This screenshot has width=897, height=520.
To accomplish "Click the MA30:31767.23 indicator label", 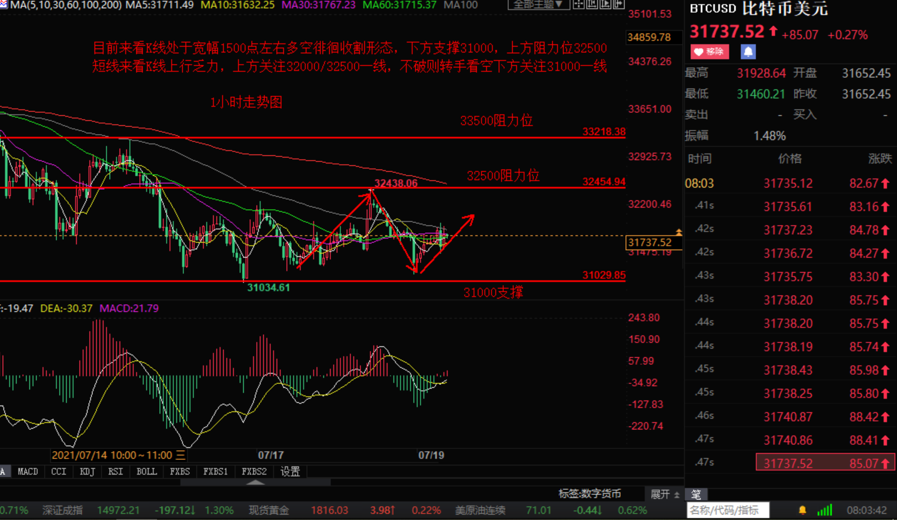I will click(x=318, y=5).
